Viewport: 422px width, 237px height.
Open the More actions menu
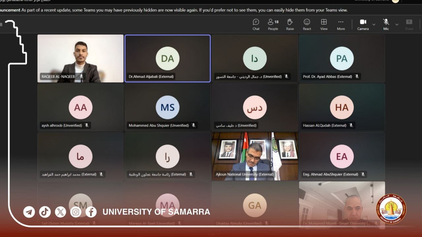(341, 24)
